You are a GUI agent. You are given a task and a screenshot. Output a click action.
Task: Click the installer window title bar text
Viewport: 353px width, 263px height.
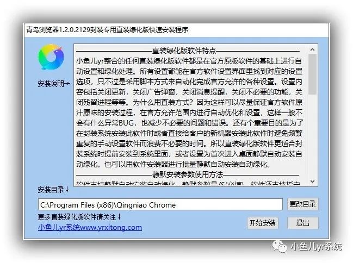[x=107, y=30]
